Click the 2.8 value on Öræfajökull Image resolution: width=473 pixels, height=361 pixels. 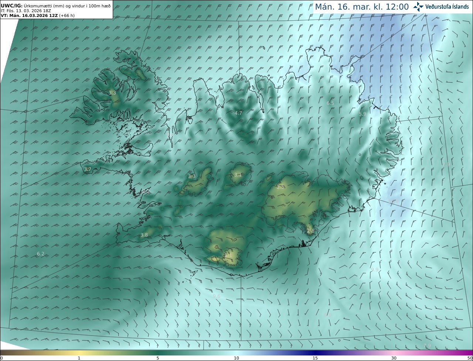[310, 231]
